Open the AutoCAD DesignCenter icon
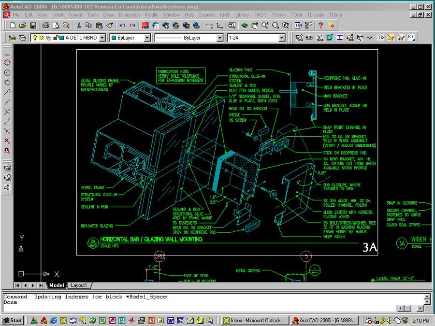 [308, 26]
